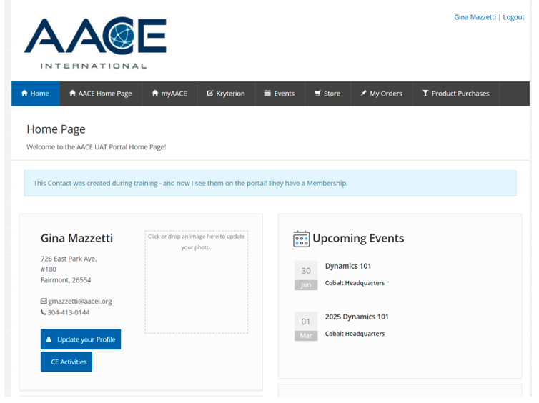This screenshot has height=403, width=539.
Task: Open the Events navigation item
Action: (x=280, y=94)
